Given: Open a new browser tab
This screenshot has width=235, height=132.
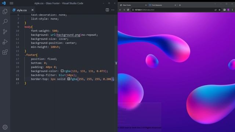Looking at the screenshot, I should (x=180, y=5).
